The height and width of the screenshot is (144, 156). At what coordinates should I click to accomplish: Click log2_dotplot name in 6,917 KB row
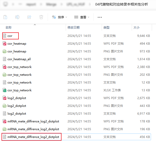pyautogui.click(x=17, y=114)
